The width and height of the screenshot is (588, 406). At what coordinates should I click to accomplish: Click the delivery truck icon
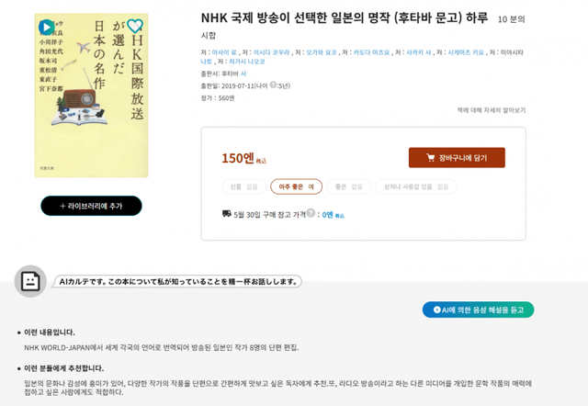tap(227, 214)
